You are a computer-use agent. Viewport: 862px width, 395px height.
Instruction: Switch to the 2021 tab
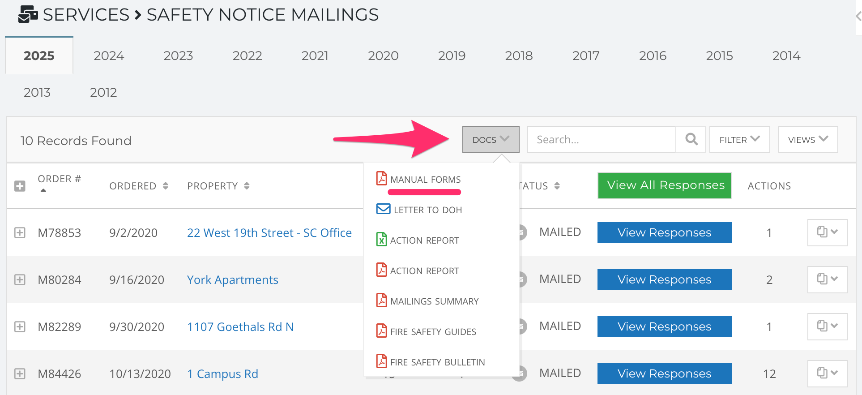(315, 56)
